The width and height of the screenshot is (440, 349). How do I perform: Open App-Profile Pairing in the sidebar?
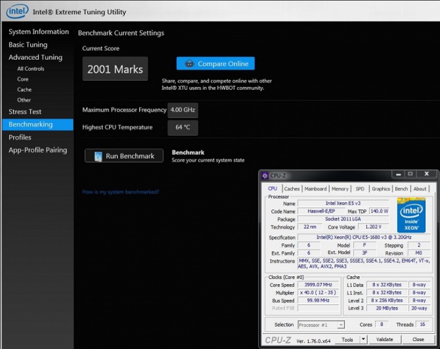click(38, 150)
